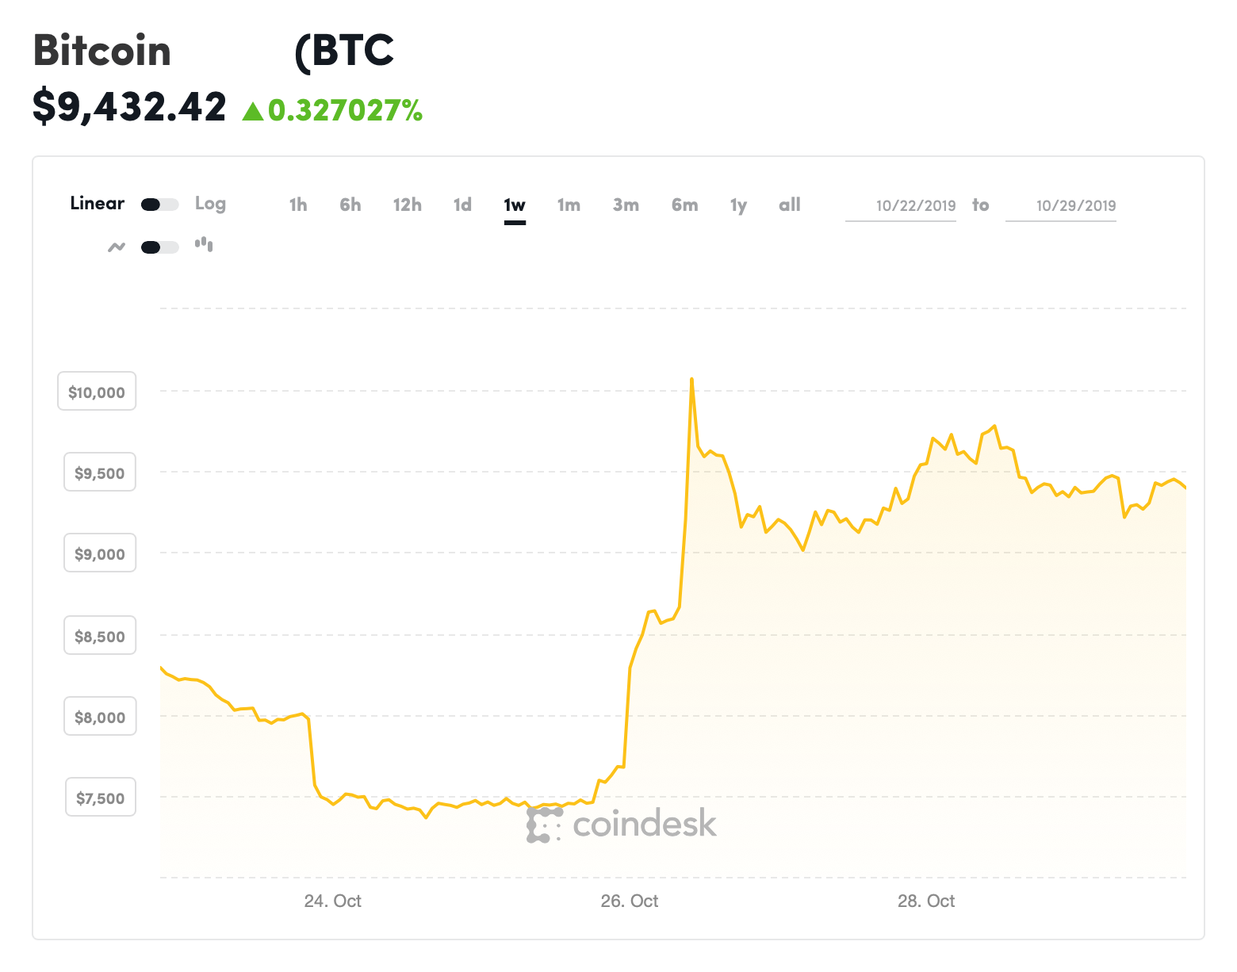Click the Linear scale label

pos(97,203)
